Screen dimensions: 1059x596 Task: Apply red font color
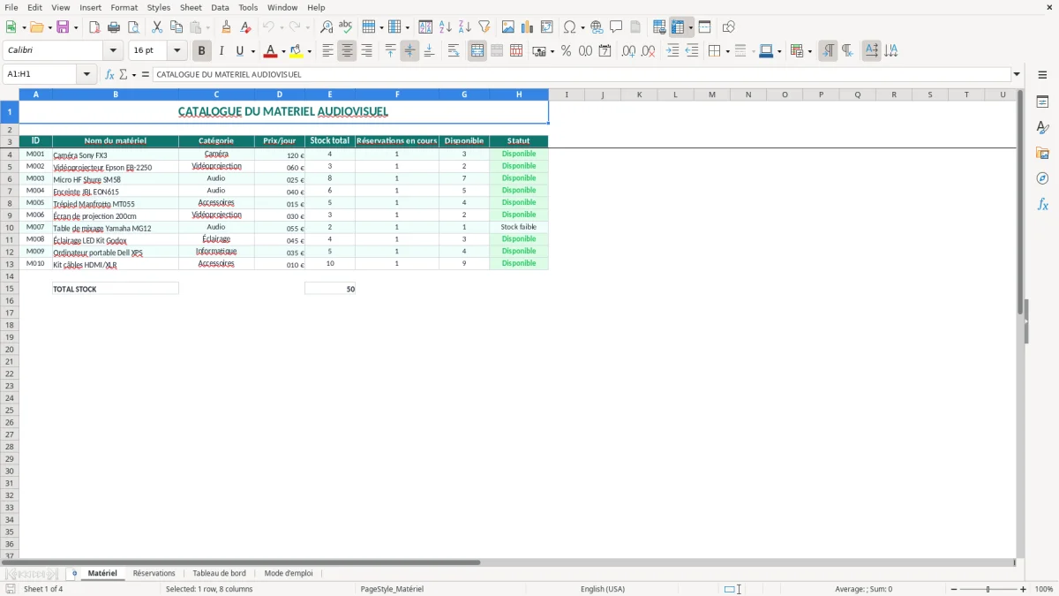(x=271, y=51)
